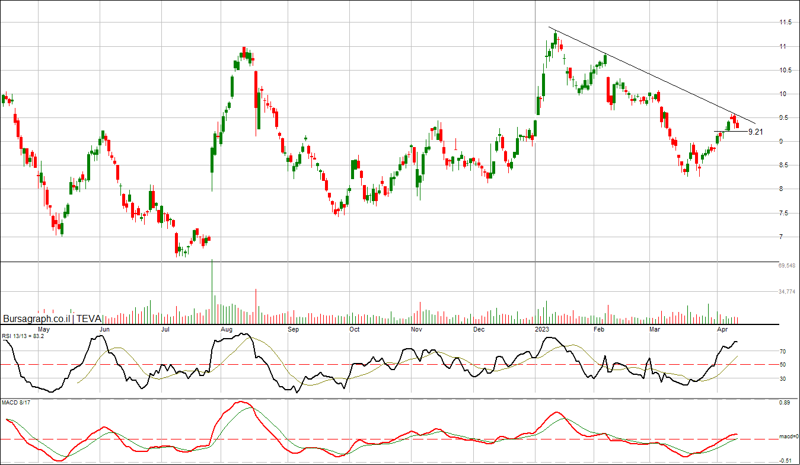Screen dimensions: 800x465
Task: Click the descending trendline above the 2023 candles
Action: [652, 75]
